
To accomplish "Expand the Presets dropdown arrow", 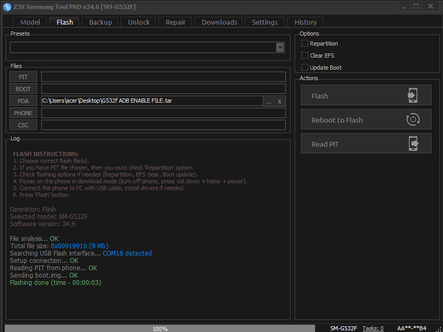I will (x=280, y=48).
